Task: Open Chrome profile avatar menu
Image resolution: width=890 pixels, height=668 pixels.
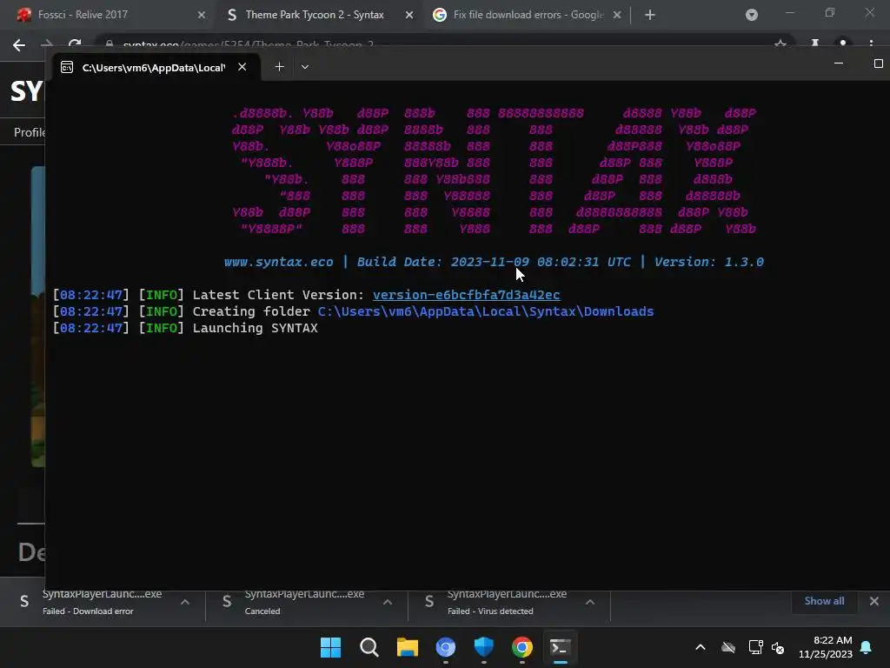Action: click(x=843, y=43)
